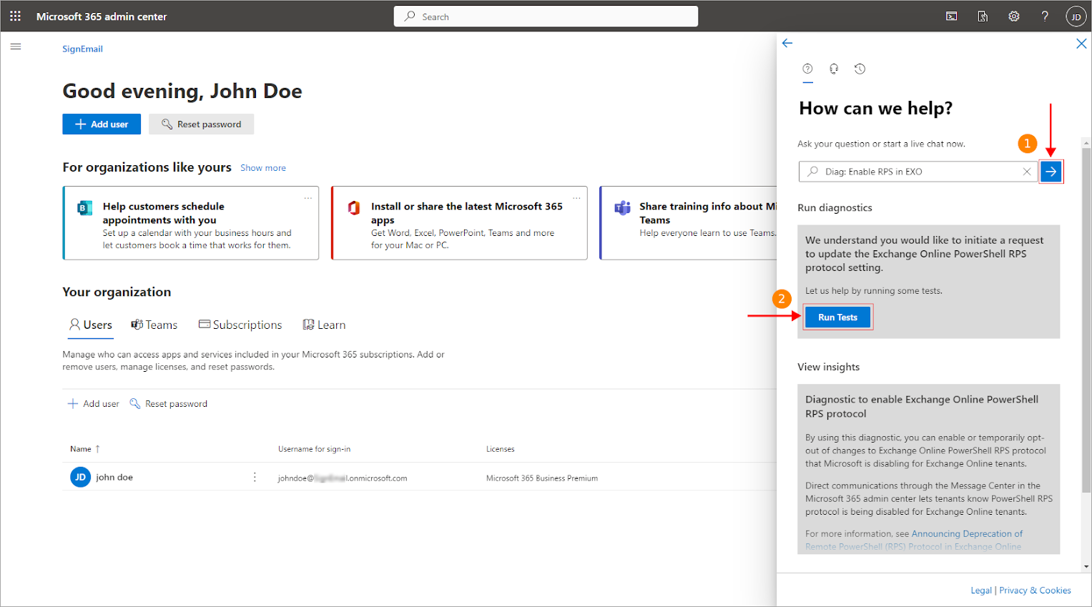
Task: Select the headset contact support tab
Action: [834, 69]
